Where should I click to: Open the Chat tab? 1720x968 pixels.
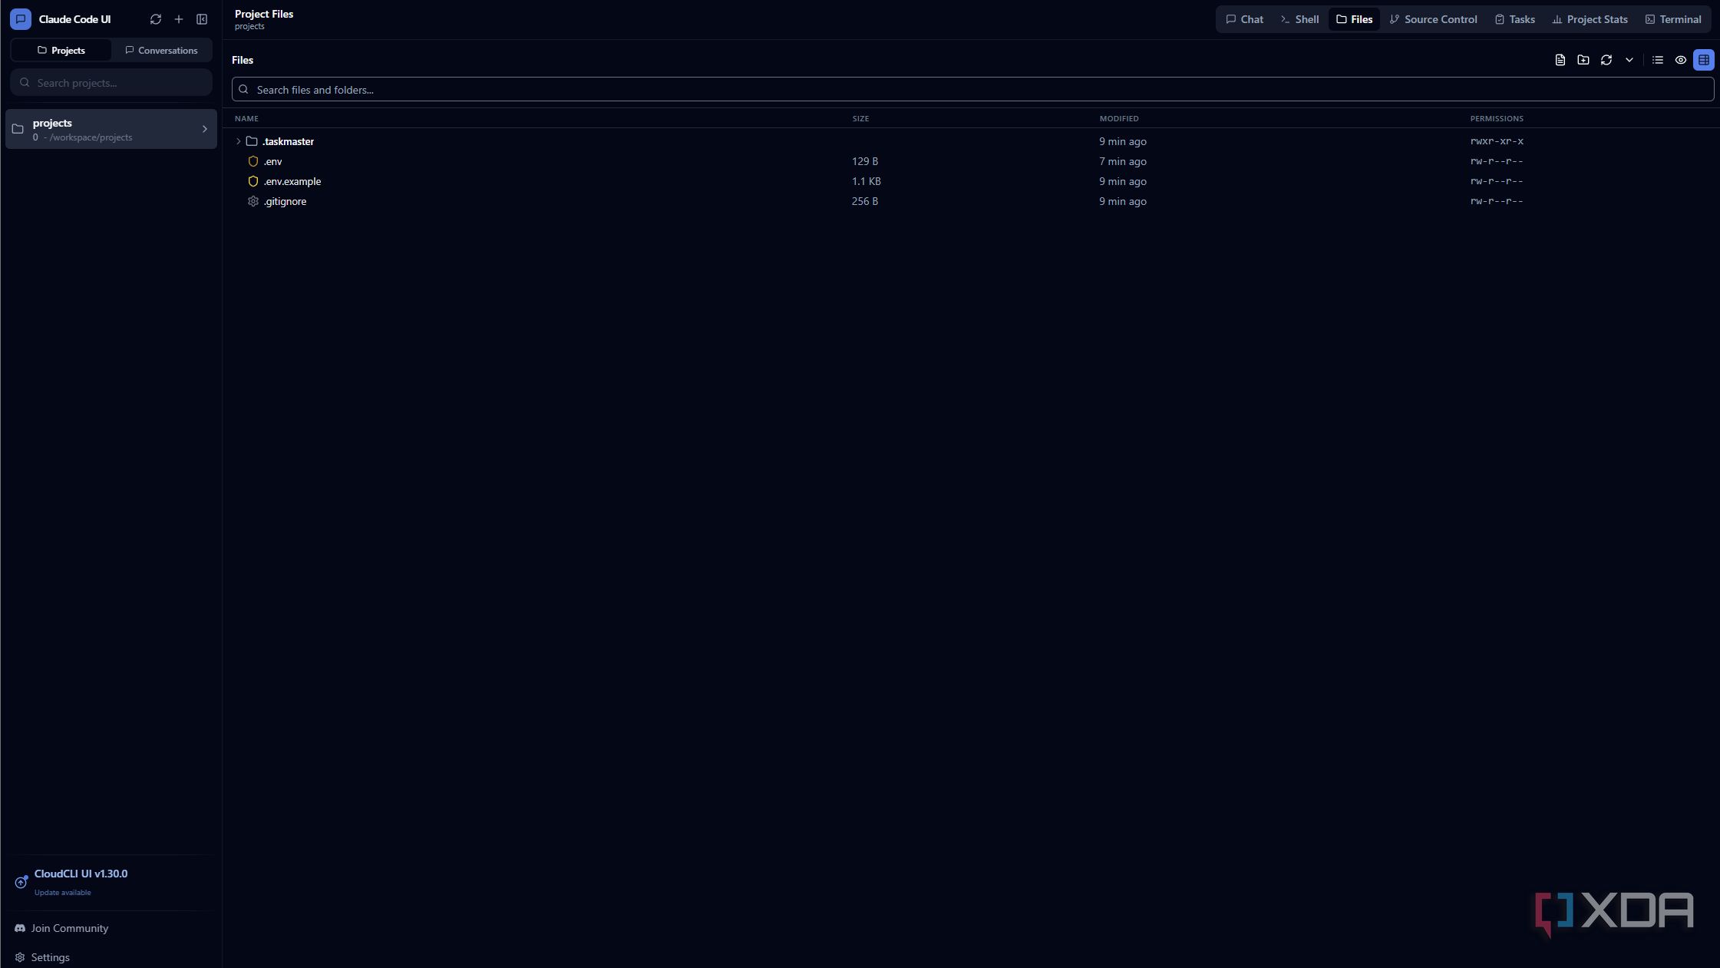pyautogui.click(x=1245, y=19)
